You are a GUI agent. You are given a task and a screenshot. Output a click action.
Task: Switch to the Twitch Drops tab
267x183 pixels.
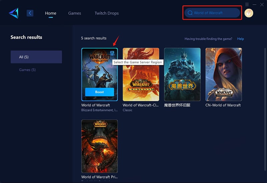point(106,13)
